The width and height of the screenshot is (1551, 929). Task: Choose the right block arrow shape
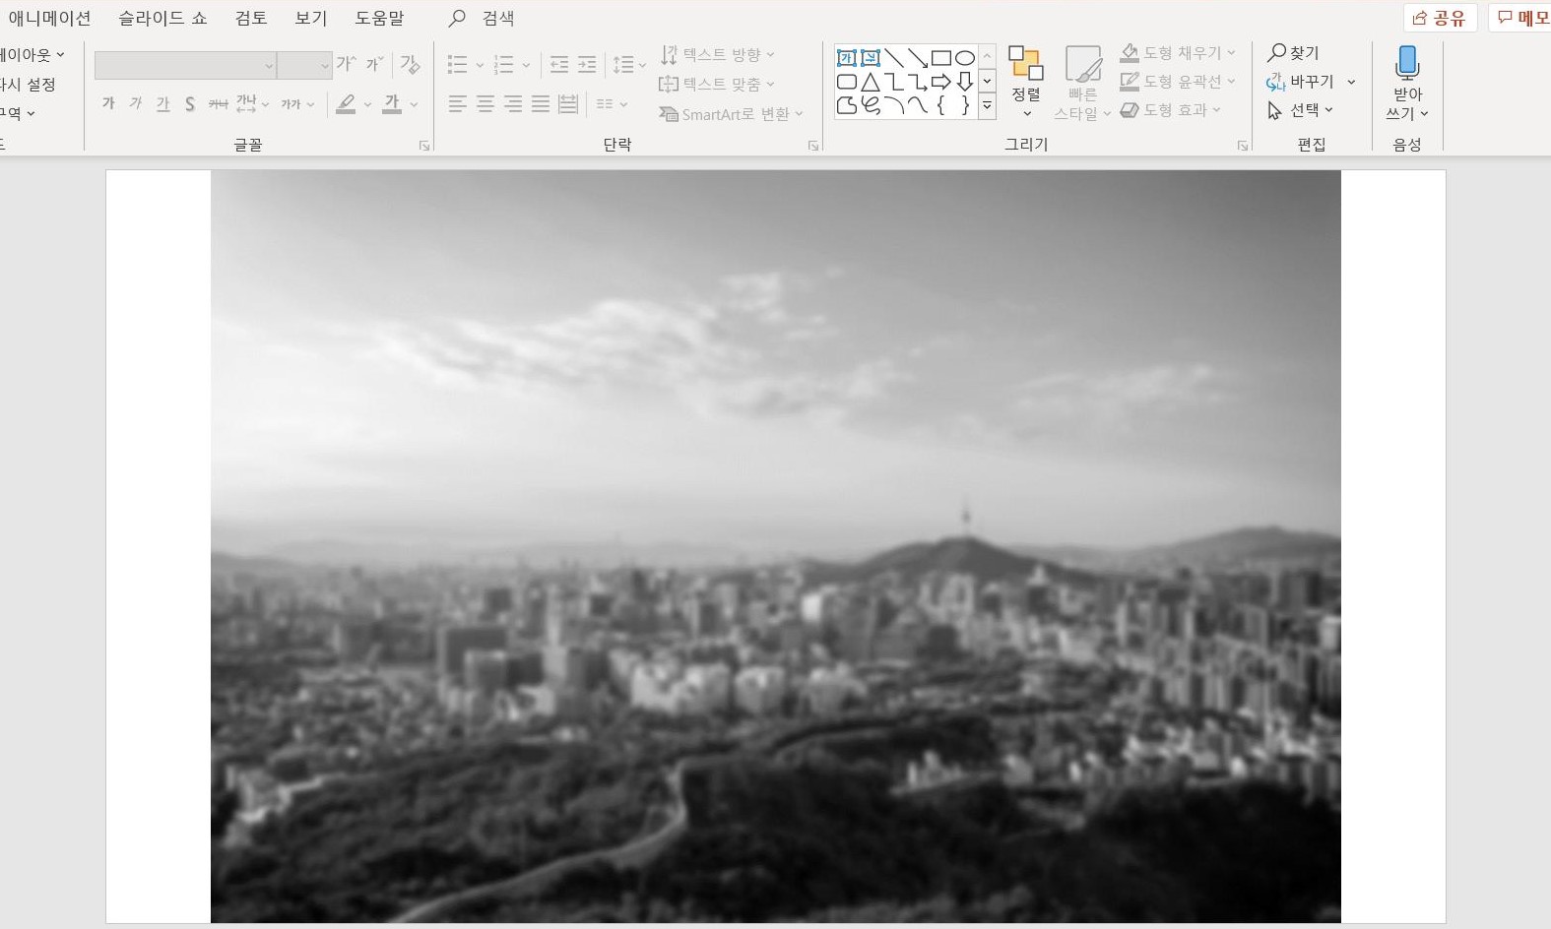pyautogui.click(x=941, y=82)
